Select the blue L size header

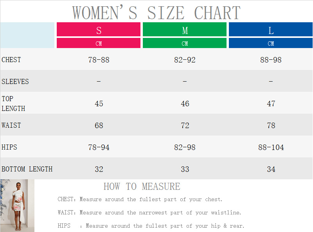click(x=271, y=30)
